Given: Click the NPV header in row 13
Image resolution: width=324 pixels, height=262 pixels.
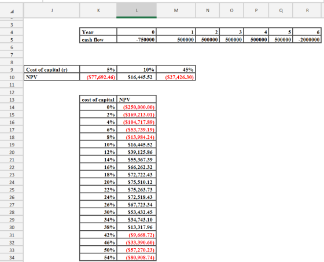Looking at the screenshot, I should coord(137,99).
